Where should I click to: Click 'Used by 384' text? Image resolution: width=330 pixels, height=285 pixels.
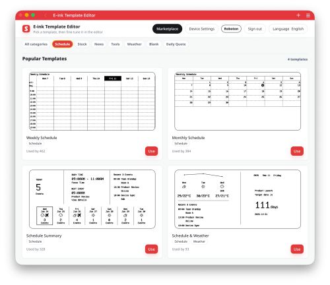181,151
